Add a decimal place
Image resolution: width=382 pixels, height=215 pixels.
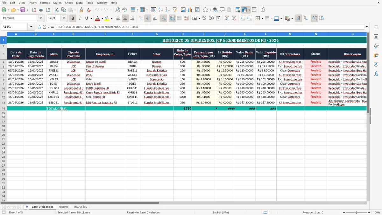[227, 18]
